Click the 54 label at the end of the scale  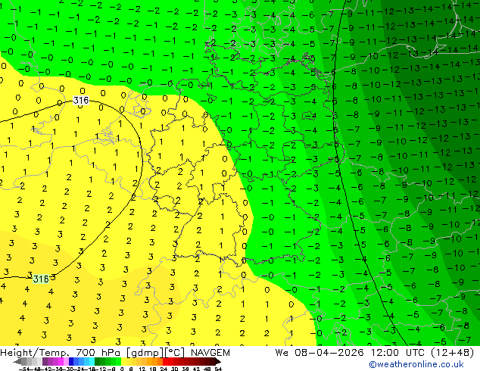point(218,369)
